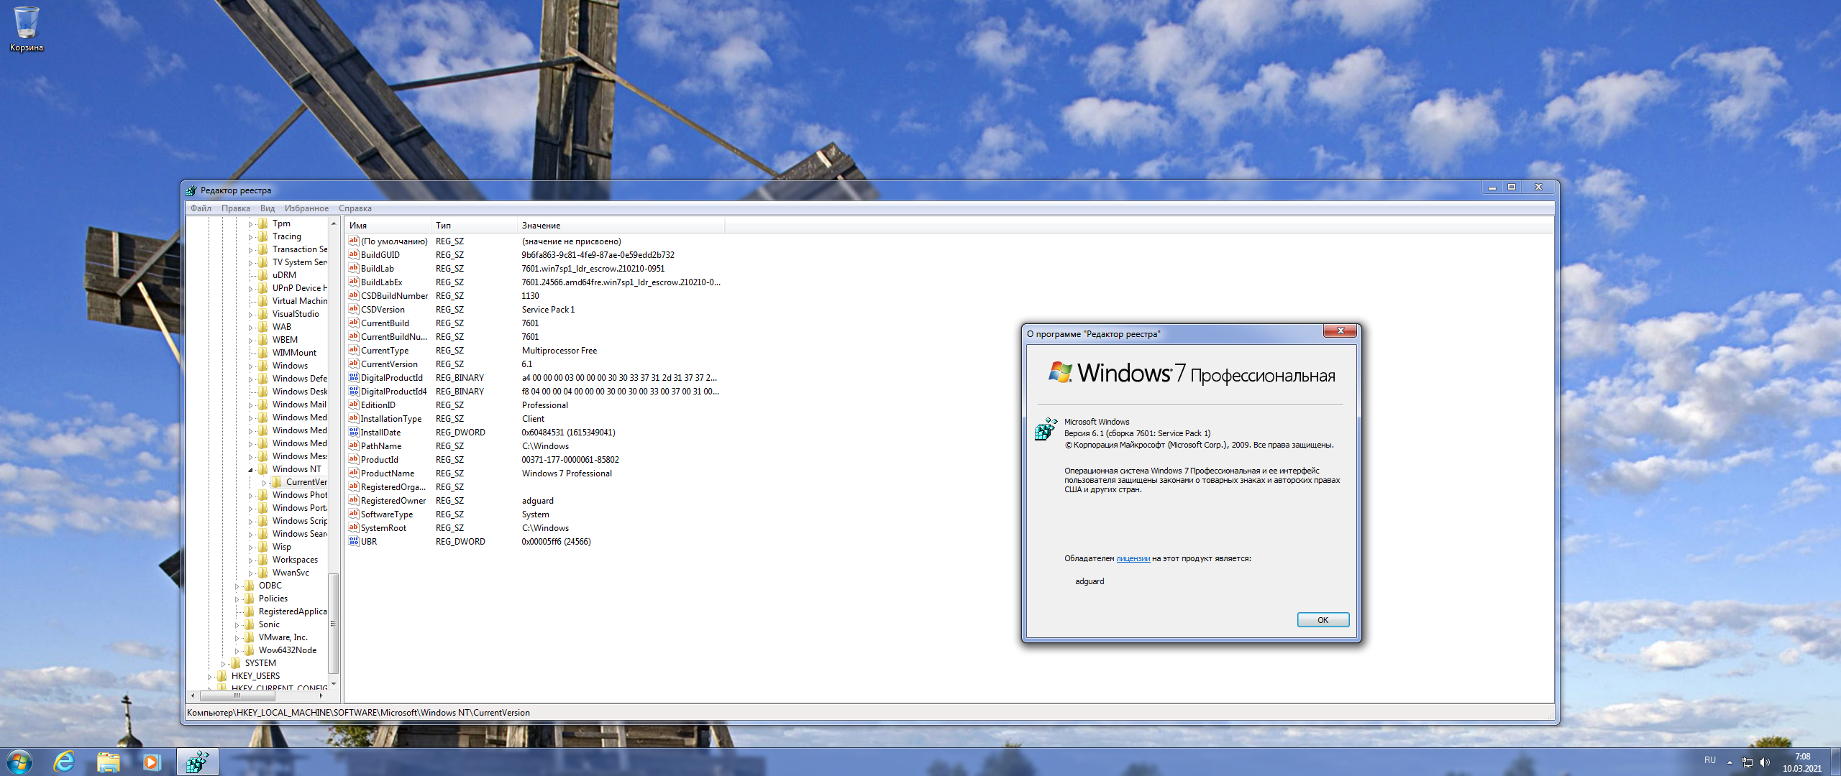
Task: Expand the Policies tree node
Action: (x=237, y=599)
